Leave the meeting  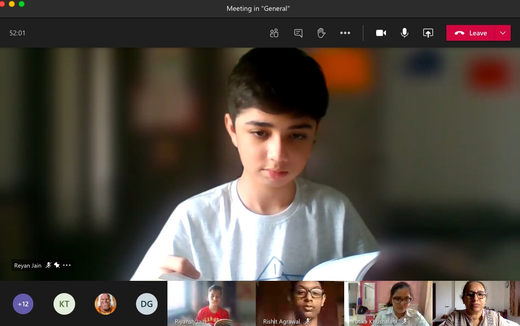470,33
